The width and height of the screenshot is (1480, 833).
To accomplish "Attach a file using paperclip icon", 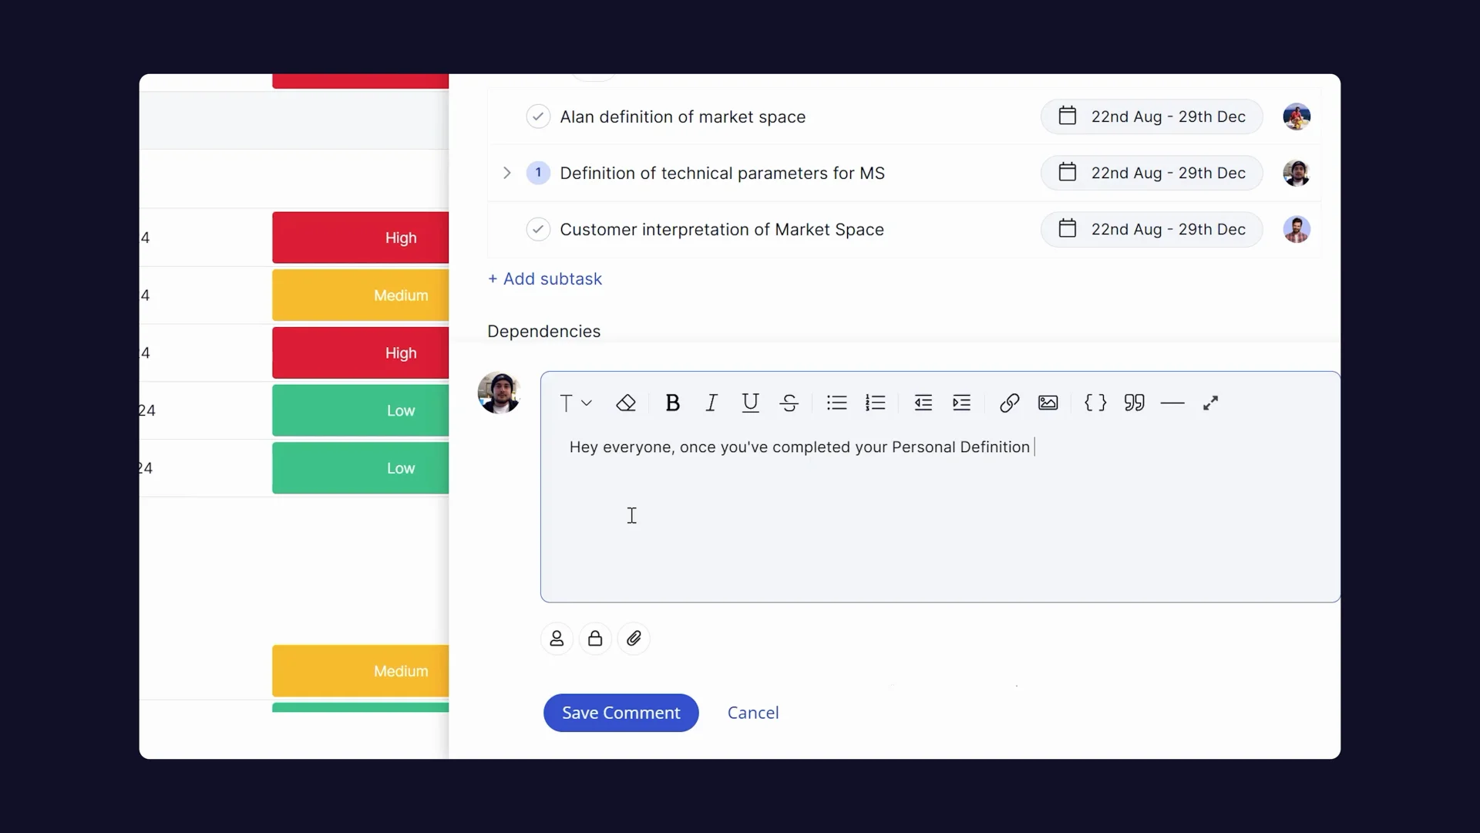I will click(x=634, y=639).
